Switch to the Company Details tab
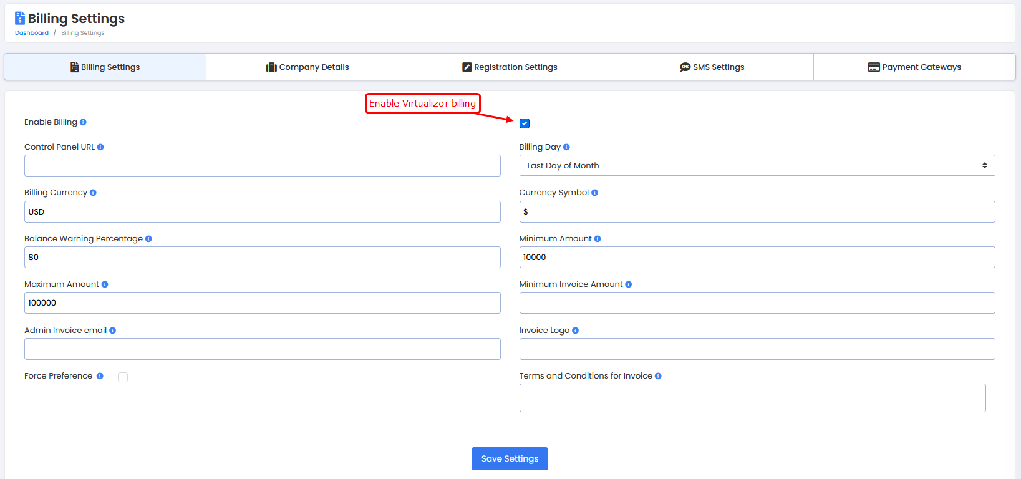 point(307,67)
